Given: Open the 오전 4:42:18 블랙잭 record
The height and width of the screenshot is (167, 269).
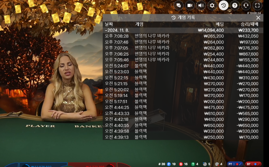Looking at the screenshot, I should [x=183, y=119].
